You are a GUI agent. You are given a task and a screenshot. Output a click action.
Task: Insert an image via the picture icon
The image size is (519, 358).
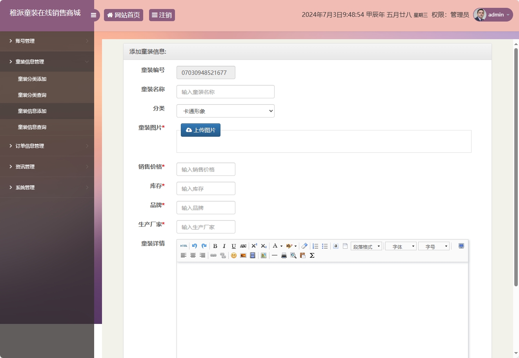(243, 255)
